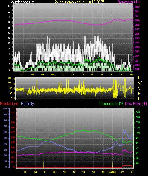Click the "E" compass letter beside wind direction

(x=139, y=93)
